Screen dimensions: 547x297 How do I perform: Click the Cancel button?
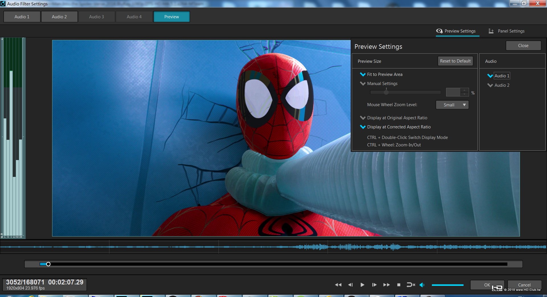pyautogui.click(x=524, y=285)
